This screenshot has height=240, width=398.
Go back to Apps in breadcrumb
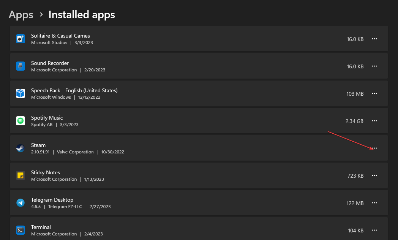21,15
